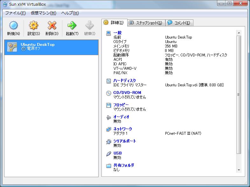The height and width of the screenshot is (187, 250).
Task: Open VM settings with the 設定(S) gear icon
Action: [33, 25]
